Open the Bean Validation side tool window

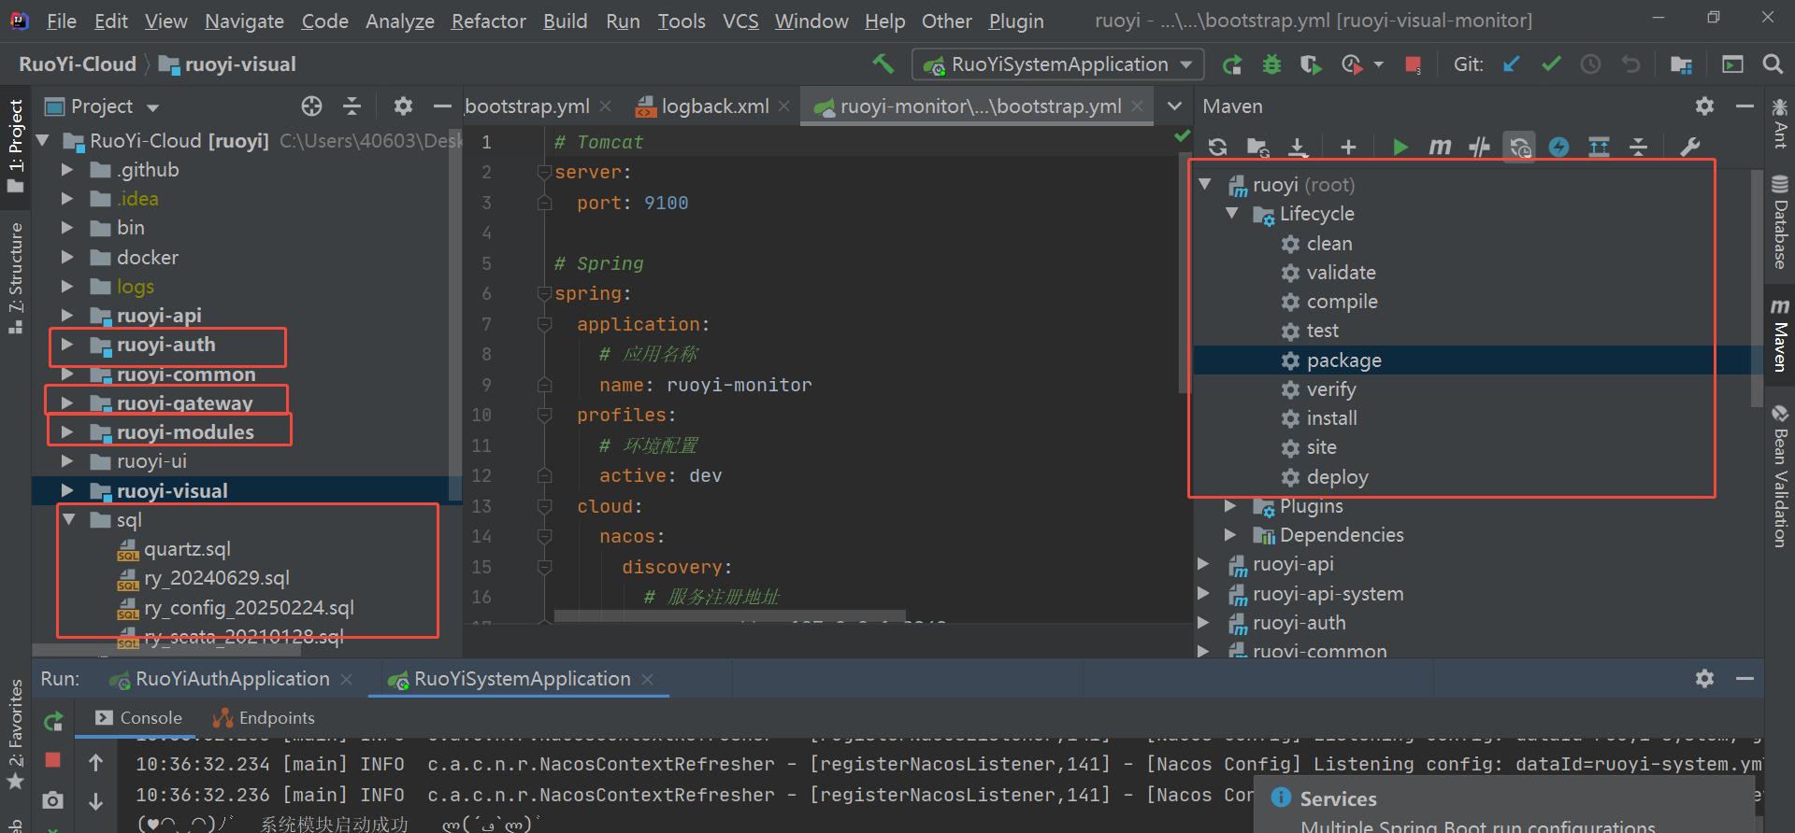1780,476
